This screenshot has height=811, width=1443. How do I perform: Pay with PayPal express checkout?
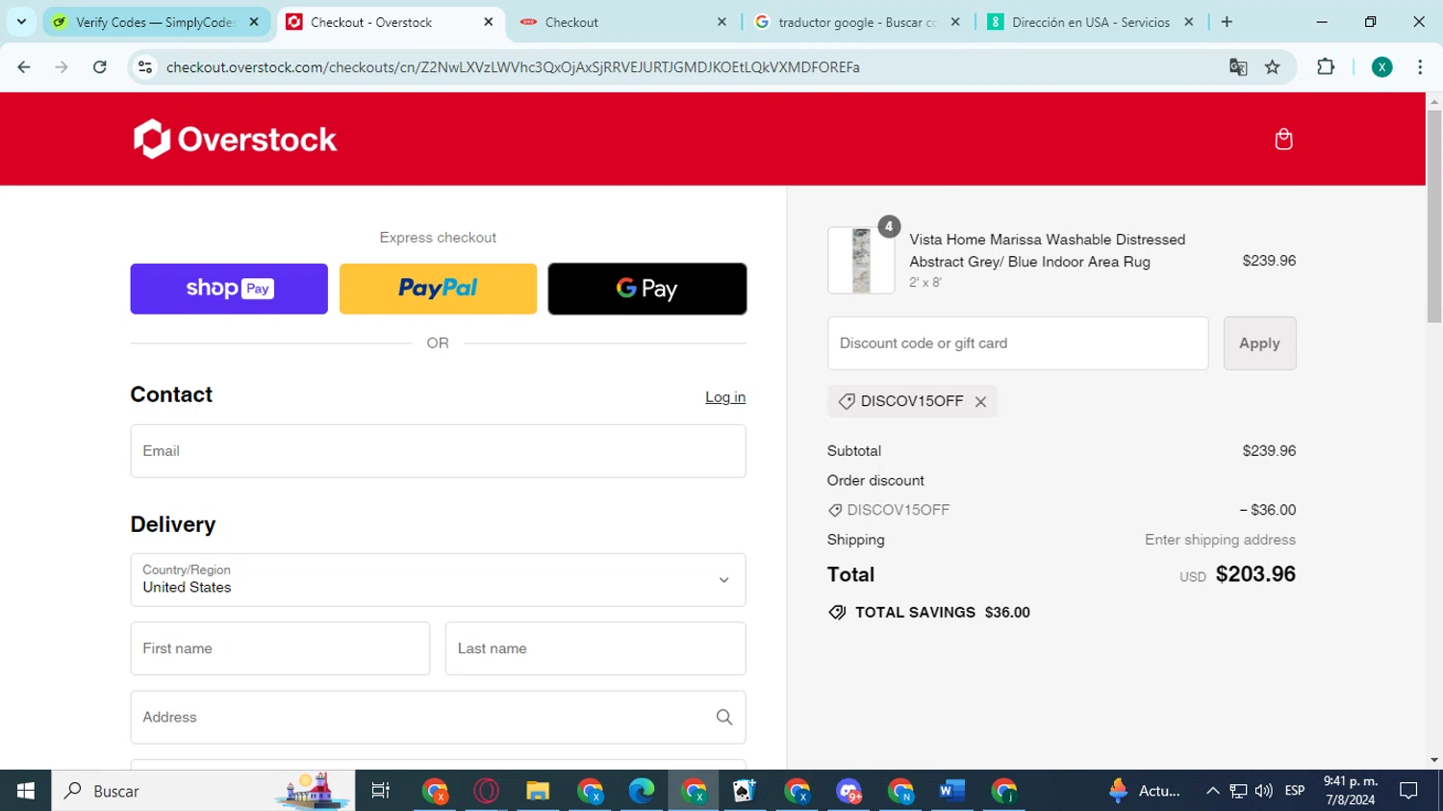click(x=438, y=289)
